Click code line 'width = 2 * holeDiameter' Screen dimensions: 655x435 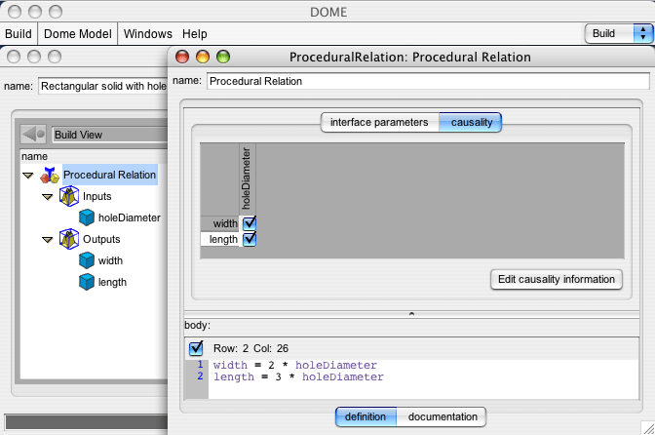295,365
